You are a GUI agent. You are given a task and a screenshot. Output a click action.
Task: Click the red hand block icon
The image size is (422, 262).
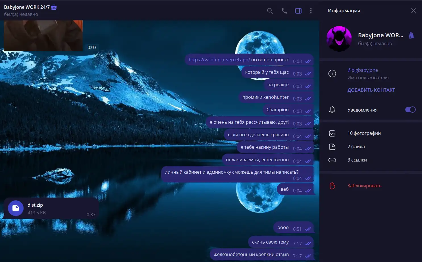[x=332, y=186]
